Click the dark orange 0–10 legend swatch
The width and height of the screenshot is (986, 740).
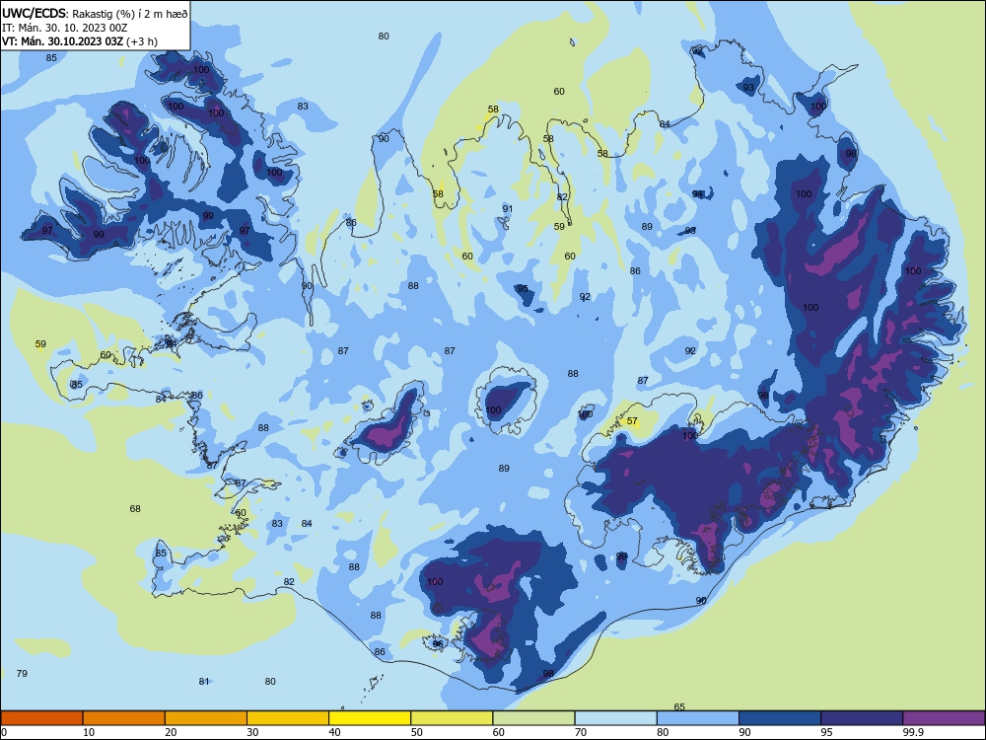pyautogui.click(x=41, y=718)
